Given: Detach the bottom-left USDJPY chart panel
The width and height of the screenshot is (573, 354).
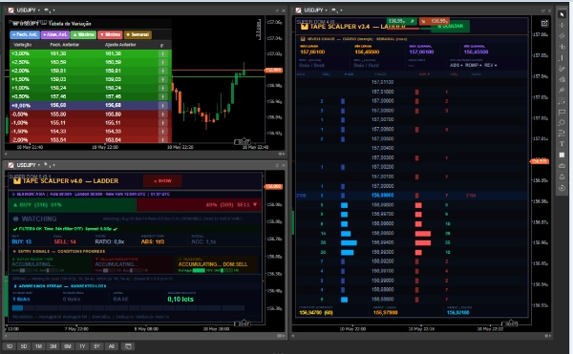Looking at the screenshot, I should [x=277, y=166].
